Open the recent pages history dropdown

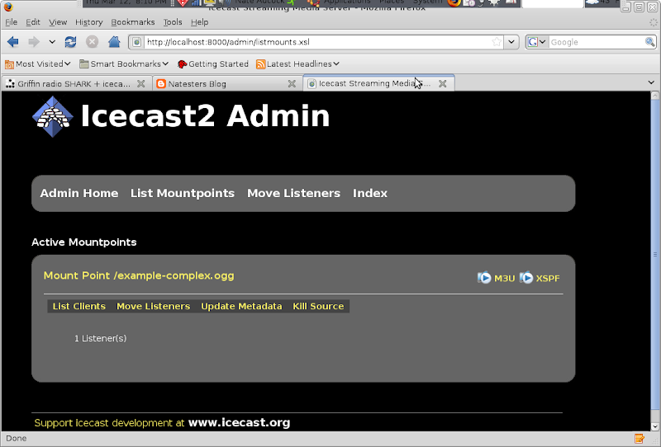[x=52, y=42]
